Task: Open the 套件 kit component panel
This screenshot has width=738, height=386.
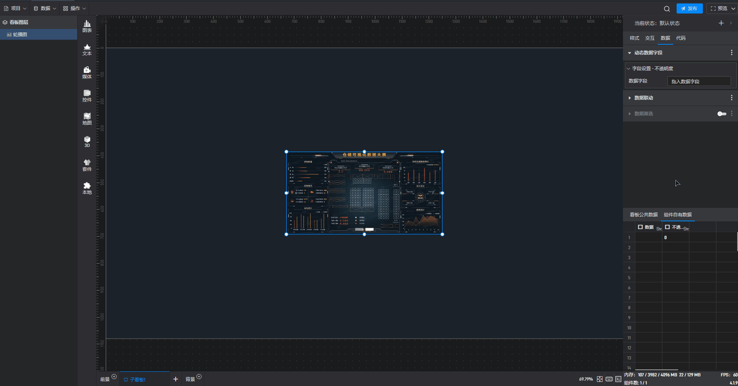Action: coord(87,165)
